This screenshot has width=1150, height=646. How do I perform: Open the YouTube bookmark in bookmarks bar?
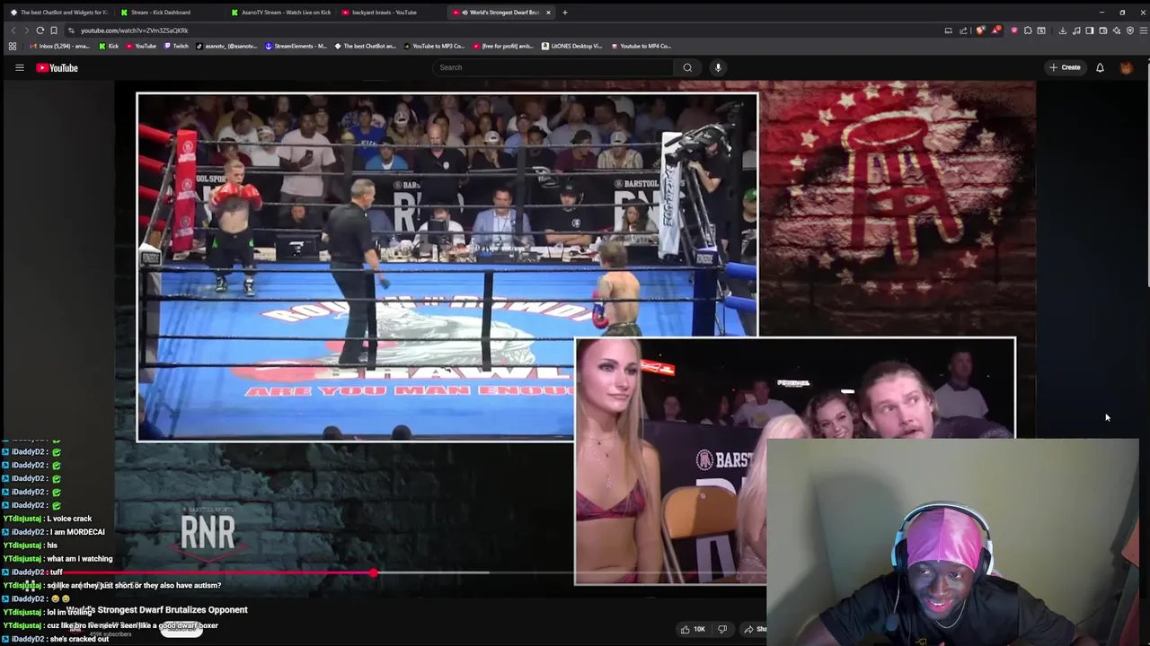(x=140, y=46)
